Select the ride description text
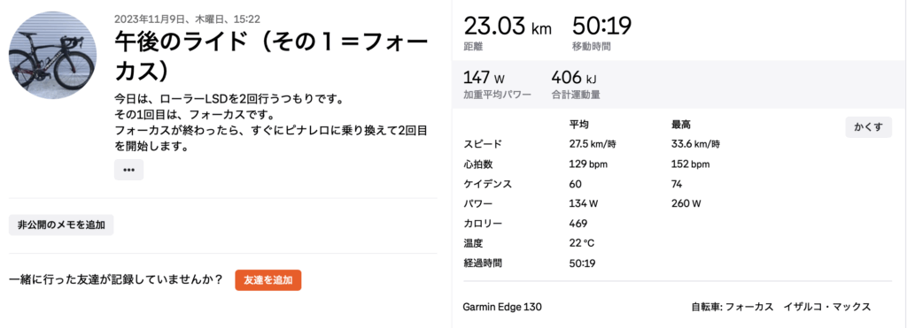The height and width of the screenshot is (328, 907). [x=271, y=122]
